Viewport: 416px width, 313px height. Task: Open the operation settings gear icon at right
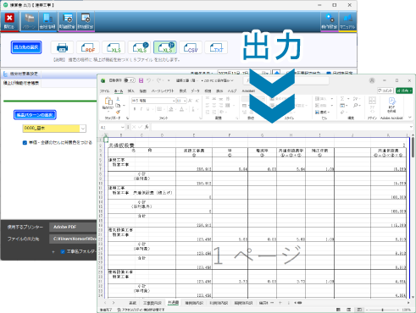coord(330,21)
